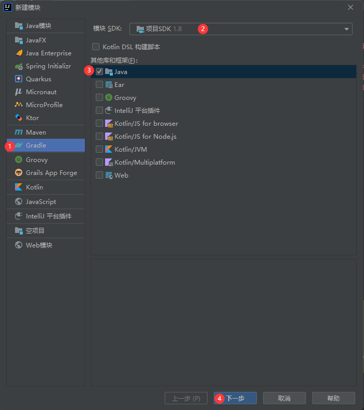Viewport: 364px width, 410px height.
Task: Choose the 空项目 folder icon
Action: point(19,231)
